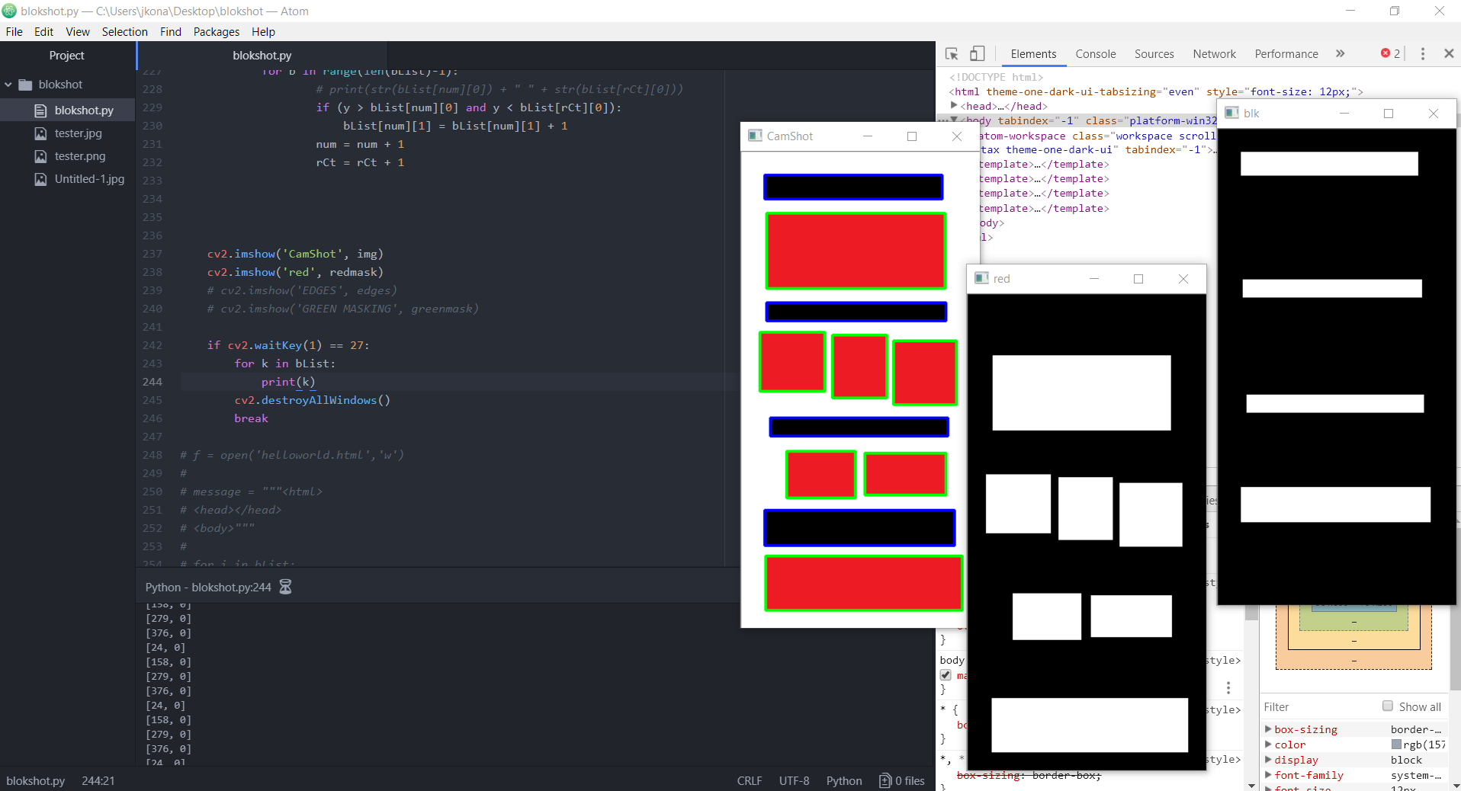
Task: Open the Find menu
Action: [x=171, y=31]
